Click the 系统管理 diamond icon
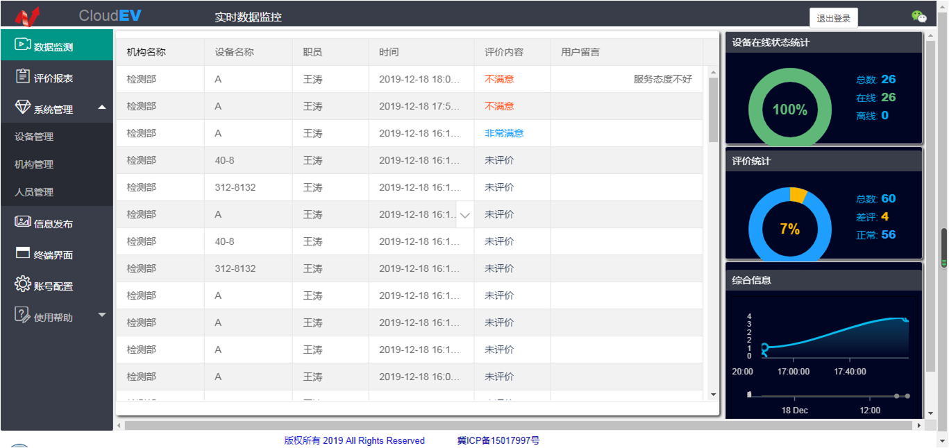Image resolution: width=949 pixels, height=448 pixels. point(22,108)
